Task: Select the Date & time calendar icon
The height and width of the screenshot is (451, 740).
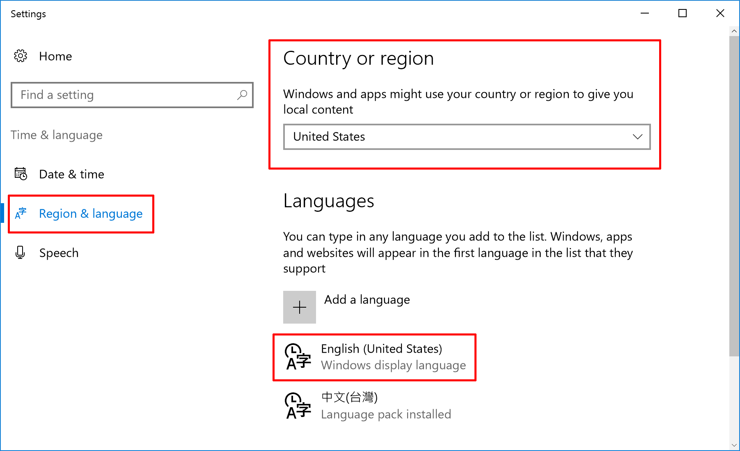Action: pos(21,174)
